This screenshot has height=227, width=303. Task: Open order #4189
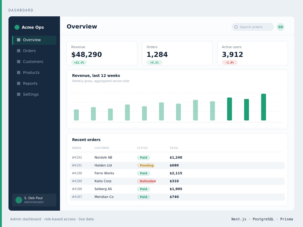pos(77,181)
